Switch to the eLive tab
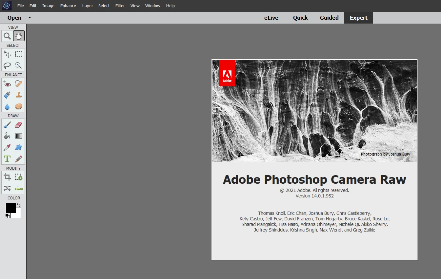Image resolution: width=441 pixels, height=279 pixels. tap(271, 18)
